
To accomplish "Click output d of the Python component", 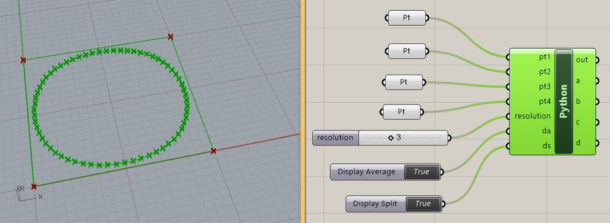I will point(578,143).
